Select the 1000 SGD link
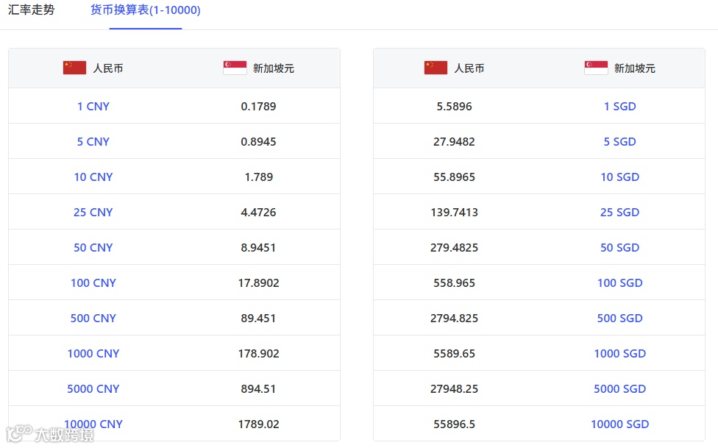718x448 pixels. [x=620, y=353]
